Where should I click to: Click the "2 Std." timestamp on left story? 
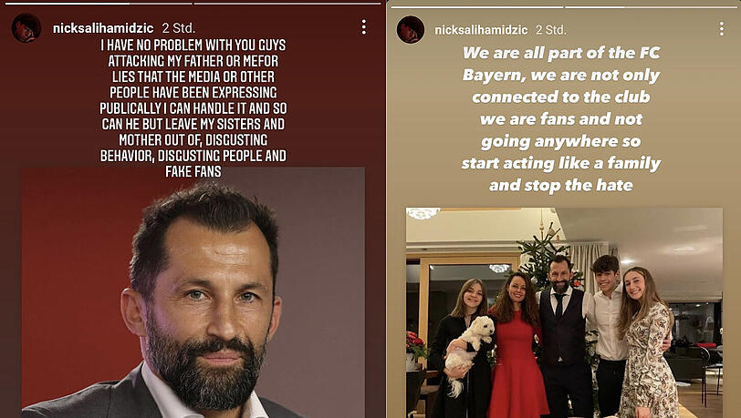(x=179, y=28)
